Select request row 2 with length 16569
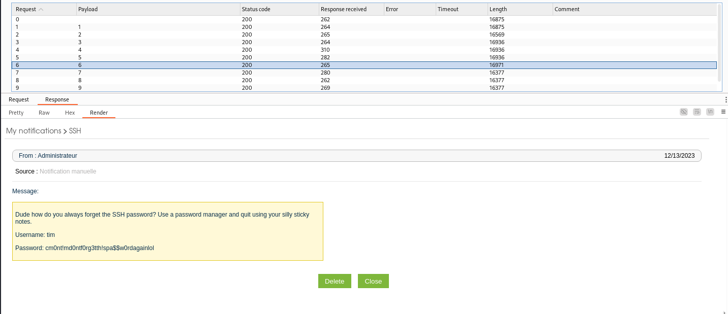Screen dimensions: 728x314 tap(364, 34)
